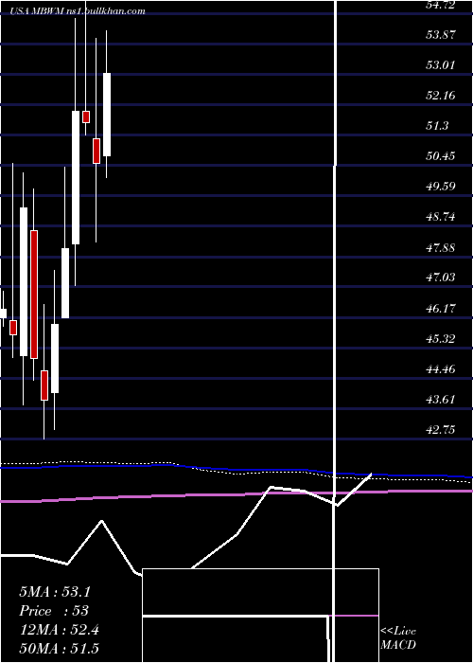
Task: Click the 47.88 price axis label
Action: [441, 248]
